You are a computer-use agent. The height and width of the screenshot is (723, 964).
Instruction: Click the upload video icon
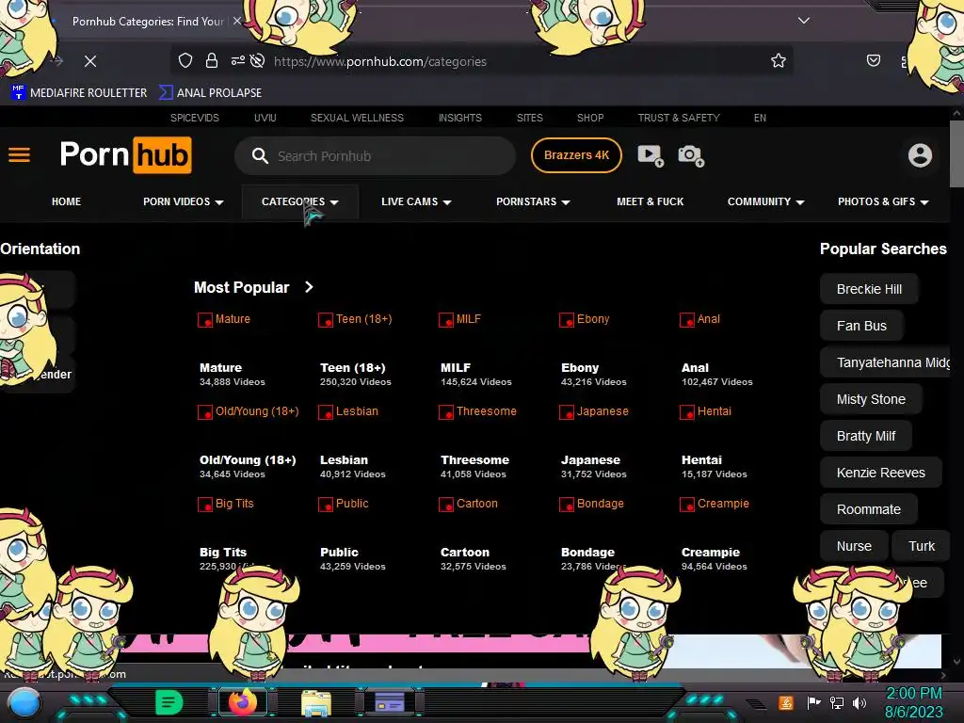click(650, 155)
